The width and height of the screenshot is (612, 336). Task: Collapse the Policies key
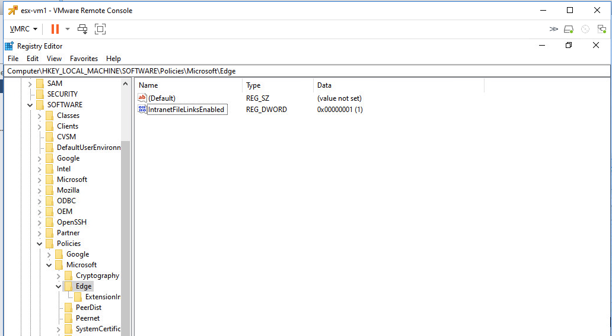[40, 244]
